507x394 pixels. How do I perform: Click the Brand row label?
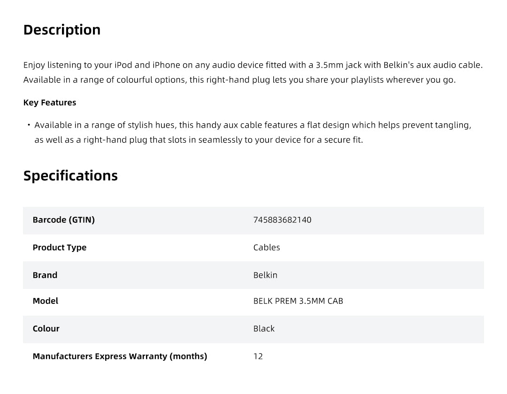point(45,275)
